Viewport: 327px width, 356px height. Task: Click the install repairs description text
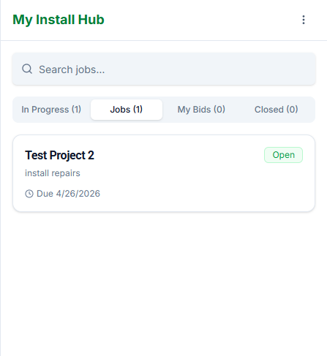(53, 173)
